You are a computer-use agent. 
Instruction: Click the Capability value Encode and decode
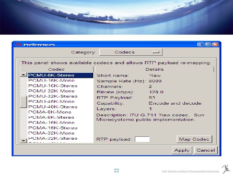[x=175, y=103]
